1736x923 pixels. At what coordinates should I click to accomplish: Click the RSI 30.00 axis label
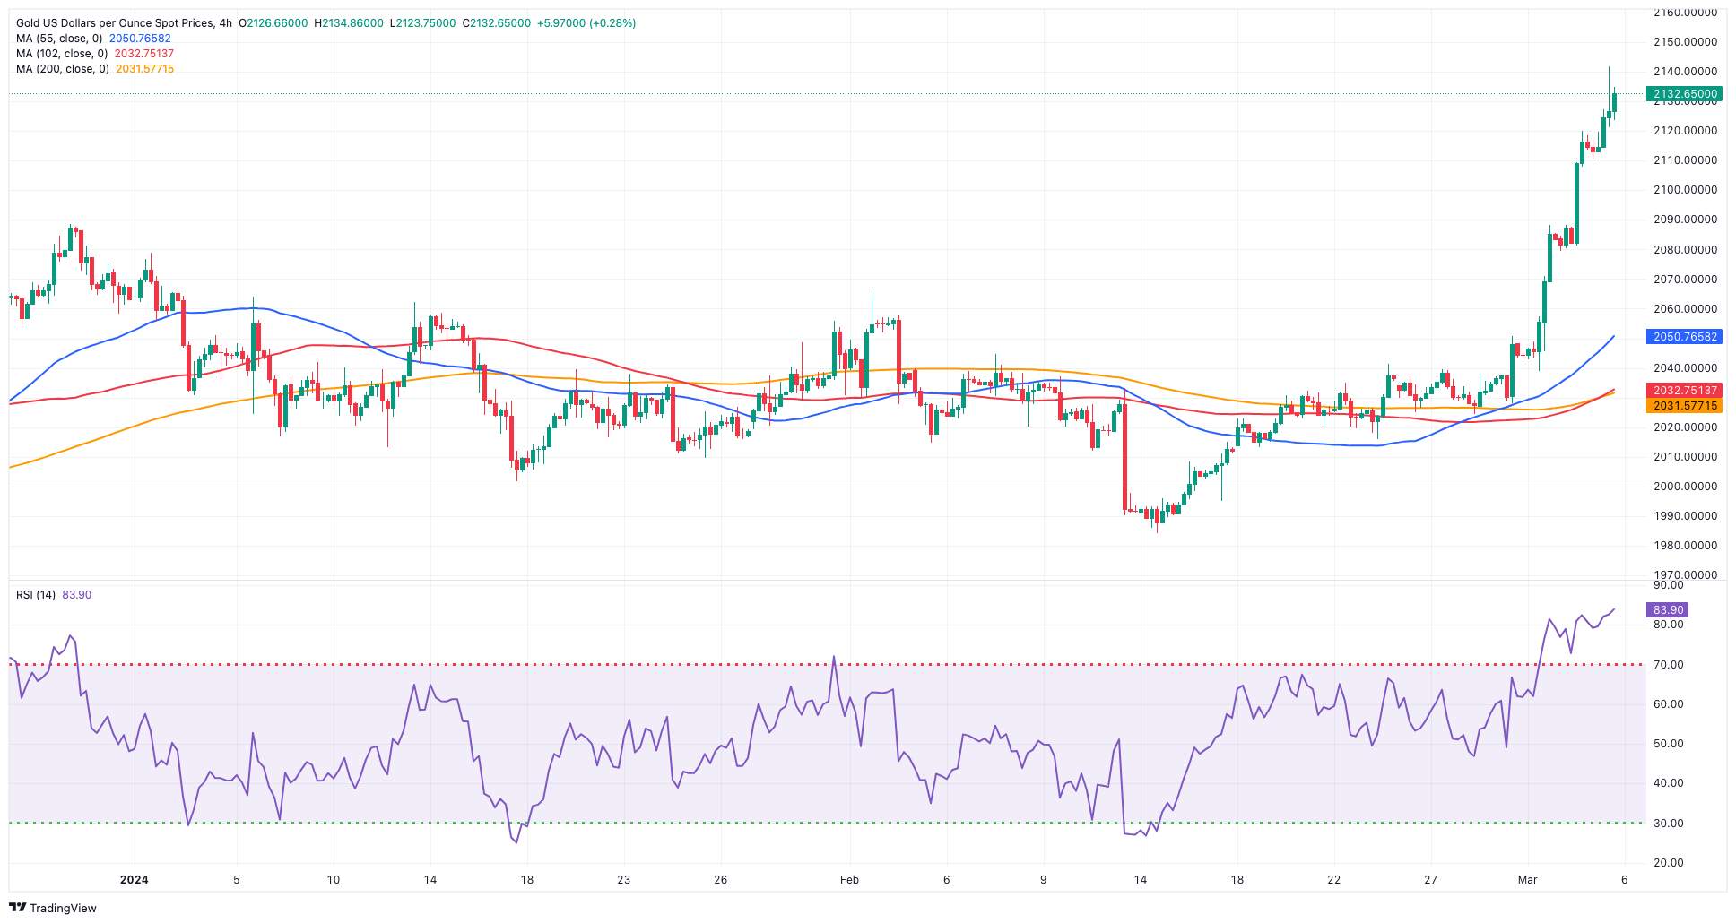pos(1669,824)
